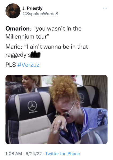113x160 pixels.
Task: Open the J. Priestly display name
Action: 32,8
